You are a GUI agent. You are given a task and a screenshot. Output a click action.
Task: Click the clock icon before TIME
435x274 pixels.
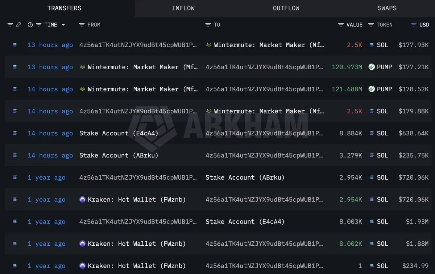(x=30, y=25)
